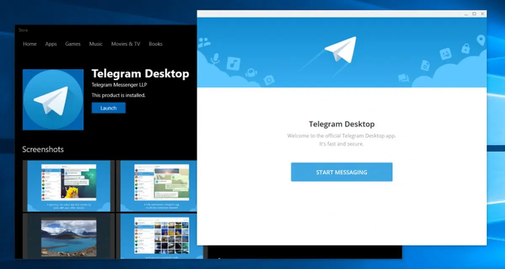Viewport: 505px width, 269px height.
Task: Click the "This product is installed." text
Action: [x=119, y=95]
